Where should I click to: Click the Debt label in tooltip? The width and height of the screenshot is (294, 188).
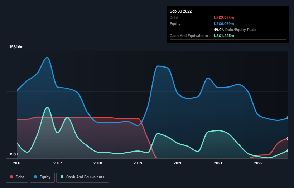click(174, 18)
